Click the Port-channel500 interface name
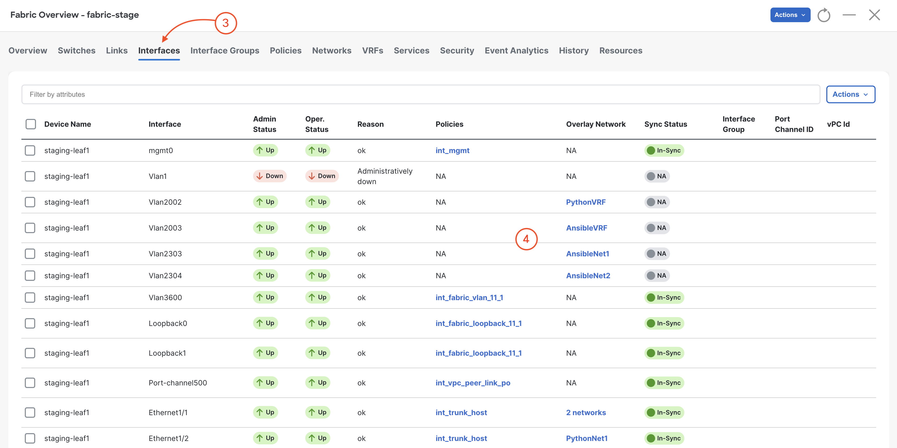The height and width of the screenshot is (448, 897). 178,383
